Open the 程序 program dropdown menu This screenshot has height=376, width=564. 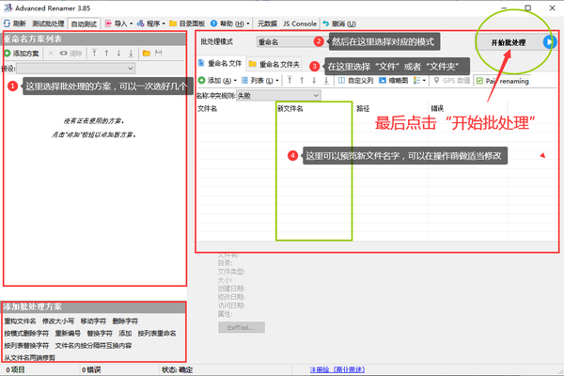[x=150, y=23]
